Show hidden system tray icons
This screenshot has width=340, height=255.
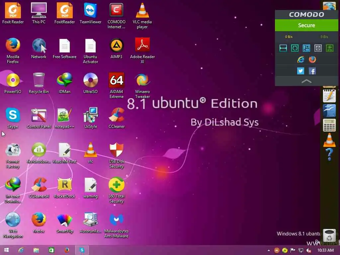click(269, 250)
